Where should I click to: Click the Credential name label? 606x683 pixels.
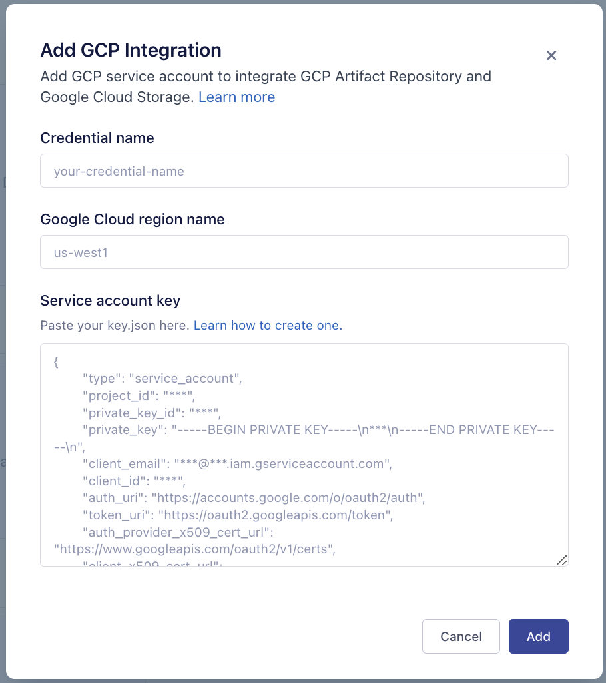[97, 138]
